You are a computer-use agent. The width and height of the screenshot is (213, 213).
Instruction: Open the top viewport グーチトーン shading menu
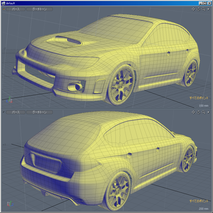click(40, 9)
